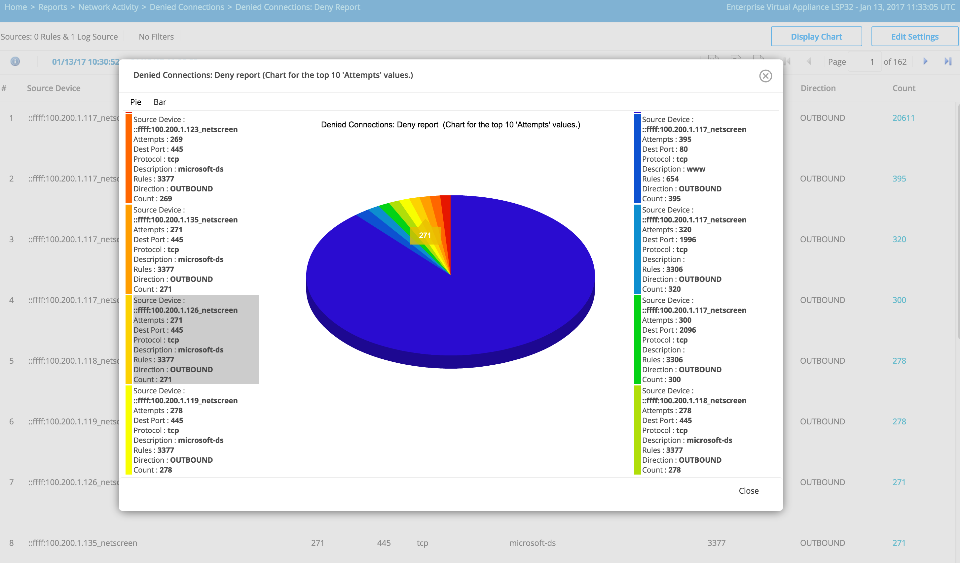
Task: Click the Display Chart button
Action: 816,37
